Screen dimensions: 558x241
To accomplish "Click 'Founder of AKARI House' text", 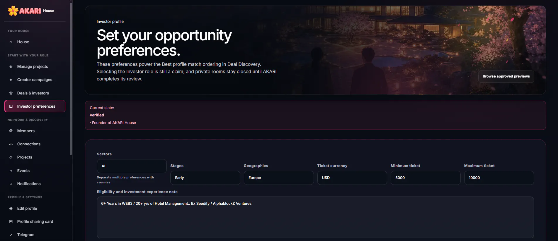I will [x=114, y=123].
